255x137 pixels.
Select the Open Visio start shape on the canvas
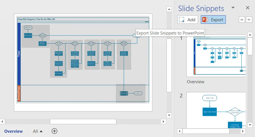(28, 27)
